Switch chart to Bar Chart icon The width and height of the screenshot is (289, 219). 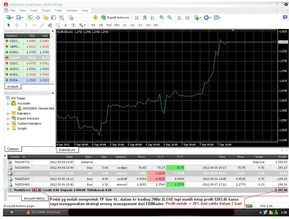point(137,17)
